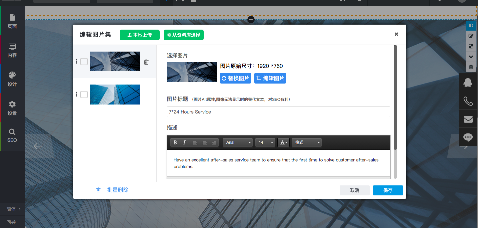Align description text to the right
The width and height of the screenshot is (478, 228).
tap(214, 142)
